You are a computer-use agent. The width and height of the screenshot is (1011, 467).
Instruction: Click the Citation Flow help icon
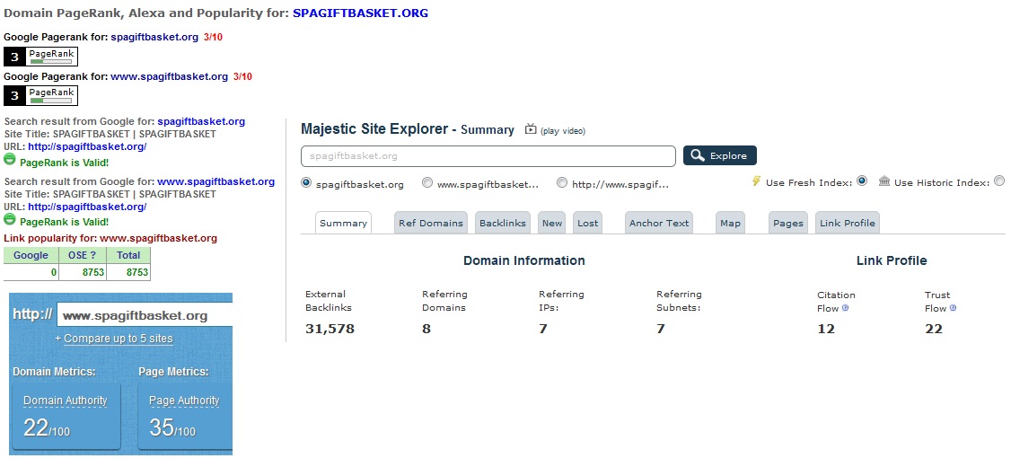coord(845,308)
